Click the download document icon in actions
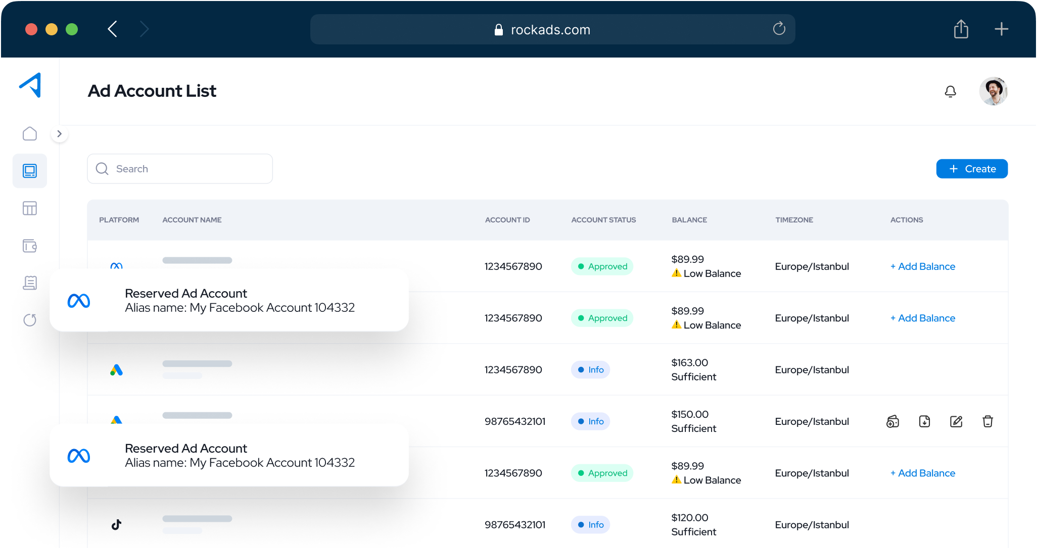1037x548 pixels. [924, 421]
